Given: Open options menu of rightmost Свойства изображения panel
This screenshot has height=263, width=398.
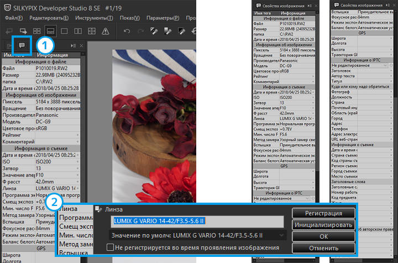Looking at the screenshot, I should tap(387, 5).
